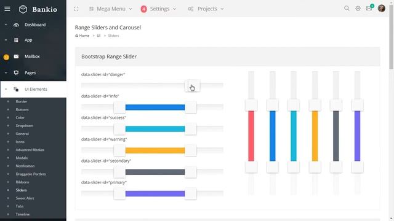Click the blue vertical slider bar
Viewport: 394px width, 221px height.
coord(272,136)
